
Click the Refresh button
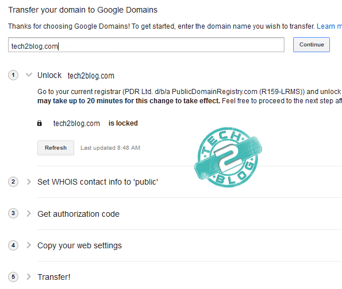click(x=56, y=148)
